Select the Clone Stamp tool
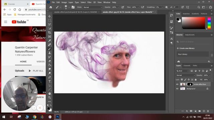This screenshot has height=120, width=214. (x=49, y=53)
